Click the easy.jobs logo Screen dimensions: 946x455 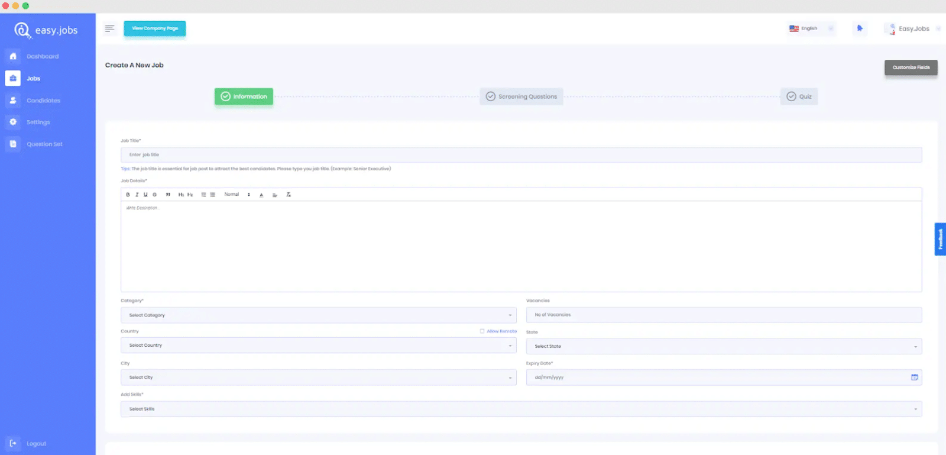click(46, 30)
